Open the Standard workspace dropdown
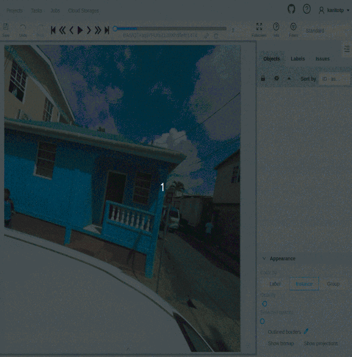The image size is (352, 357). point(315,31)
